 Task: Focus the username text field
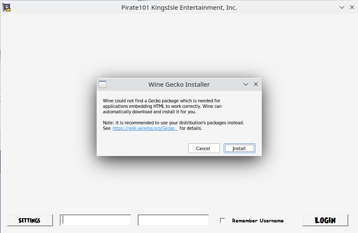coord(95,220)
